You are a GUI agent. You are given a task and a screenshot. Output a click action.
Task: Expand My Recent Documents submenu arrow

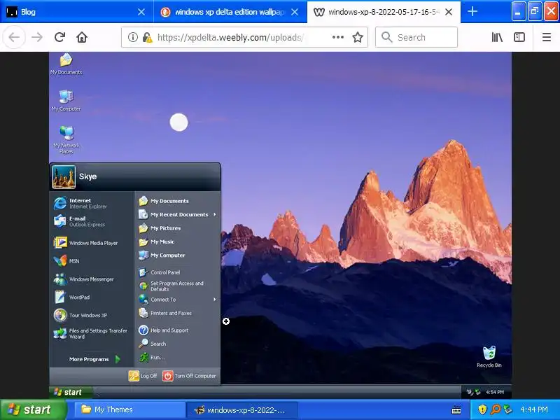click(215, 214)
